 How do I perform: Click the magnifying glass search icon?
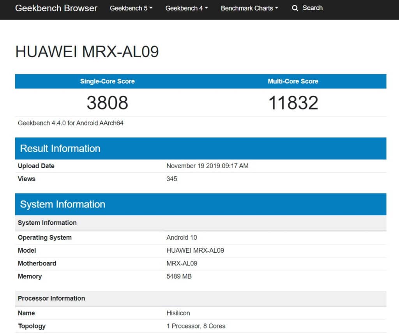295,8
